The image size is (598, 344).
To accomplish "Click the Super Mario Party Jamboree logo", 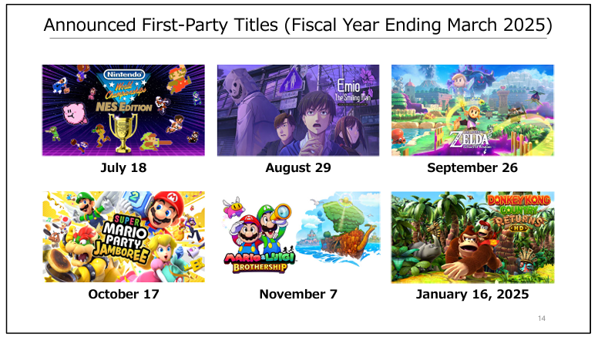I will click(x=122, y=239).
